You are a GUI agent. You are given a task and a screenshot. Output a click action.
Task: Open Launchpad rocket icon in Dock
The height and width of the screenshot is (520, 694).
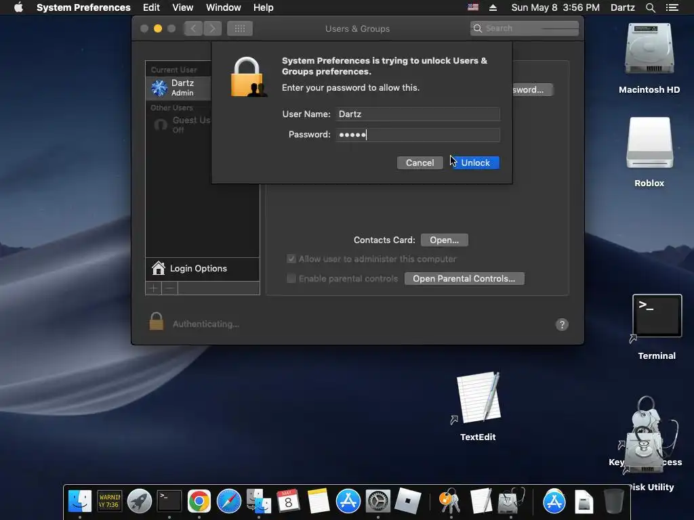coord(140,501)
